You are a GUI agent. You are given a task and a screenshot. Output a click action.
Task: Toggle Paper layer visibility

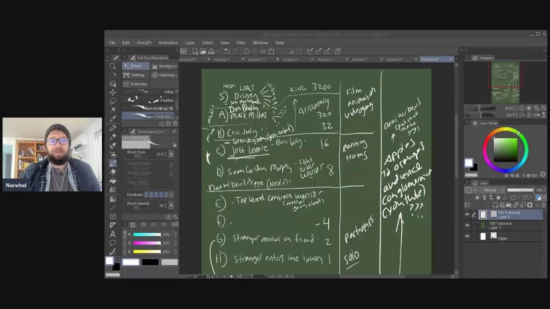pyautogui.click(x=467, y=236)
